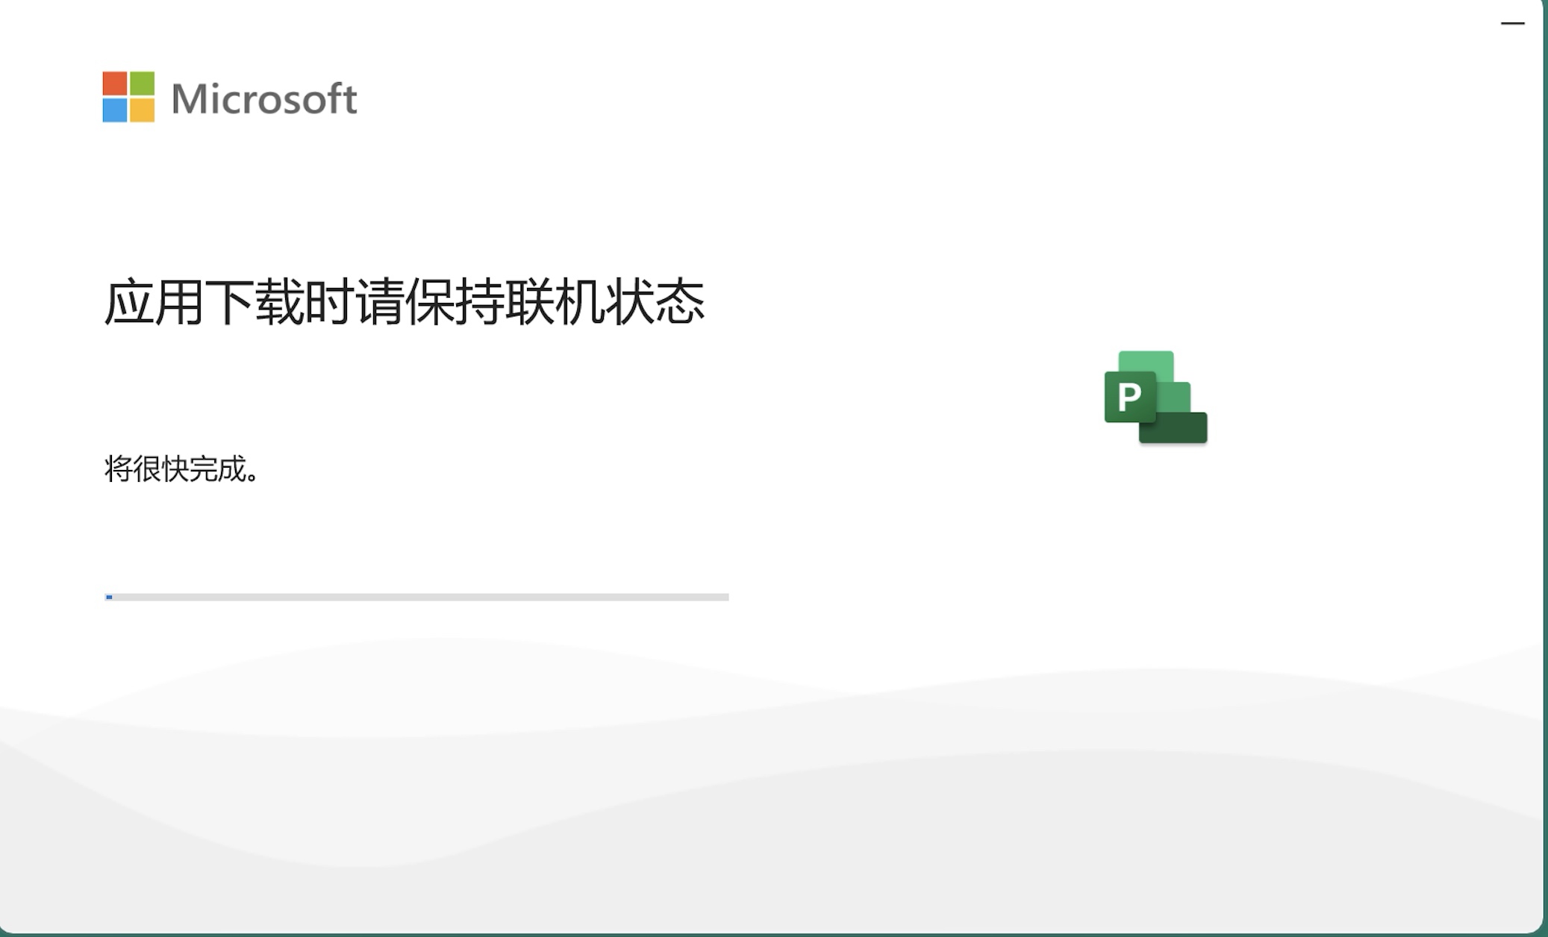Click the blue square of Microsoft logo
This screenshot has width=1548, height=937.
[x=115, y=110]
